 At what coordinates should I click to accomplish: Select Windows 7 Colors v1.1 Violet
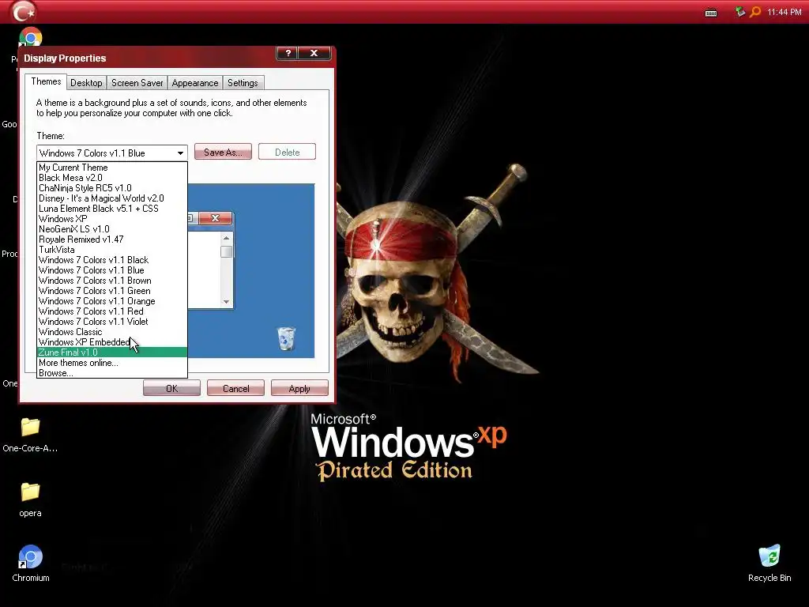click(x=112, y=322)
